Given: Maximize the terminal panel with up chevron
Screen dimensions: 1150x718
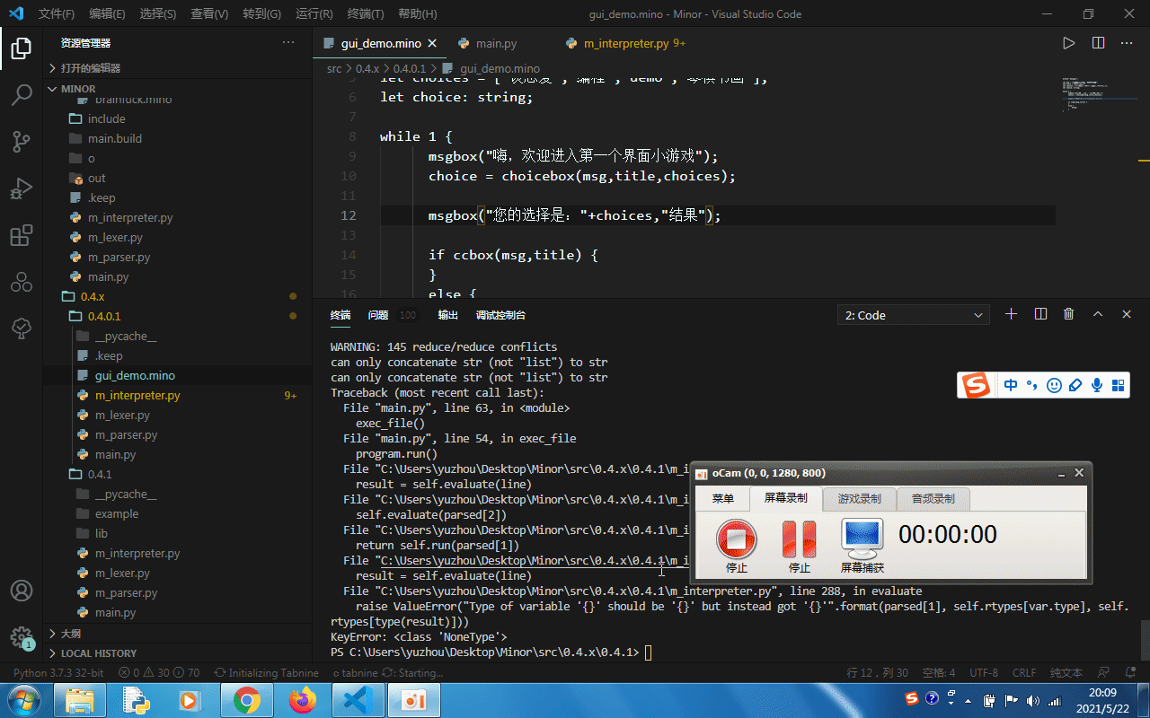Looking at the screenshot, I should point(1098,314).
